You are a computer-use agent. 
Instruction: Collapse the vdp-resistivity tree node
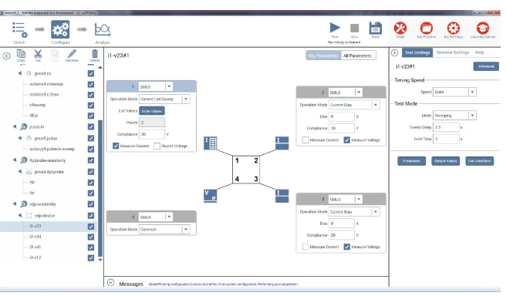(x=15, y=204)
